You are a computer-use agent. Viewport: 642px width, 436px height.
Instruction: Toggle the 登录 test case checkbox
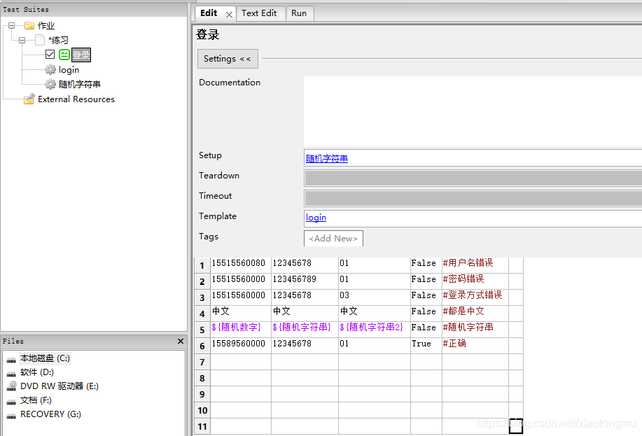(50, 55)
